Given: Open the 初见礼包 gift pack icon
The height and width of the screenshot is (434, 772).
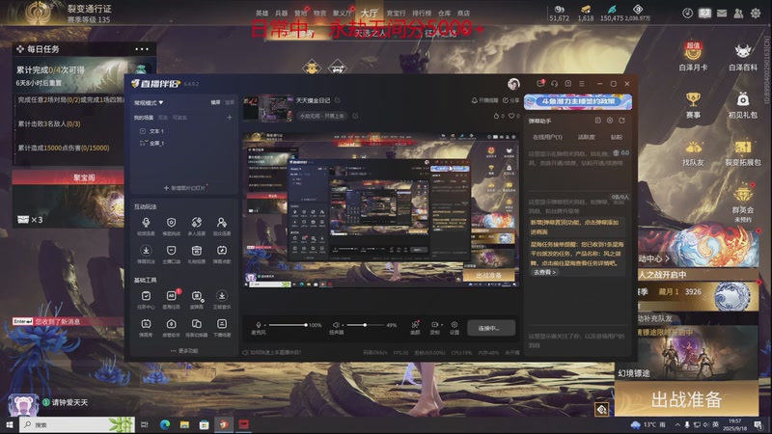Looking at the screenshot, I should coord(742,100).
